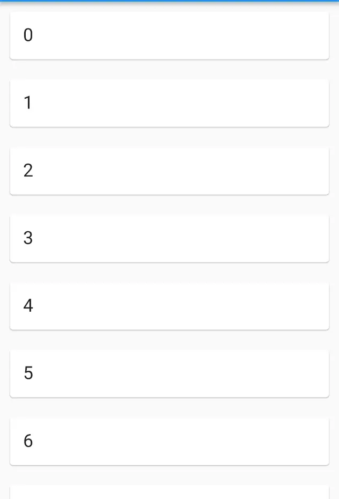Tap the card labeled 0
The width and height of the screenshot is (339, 499).
169,35
